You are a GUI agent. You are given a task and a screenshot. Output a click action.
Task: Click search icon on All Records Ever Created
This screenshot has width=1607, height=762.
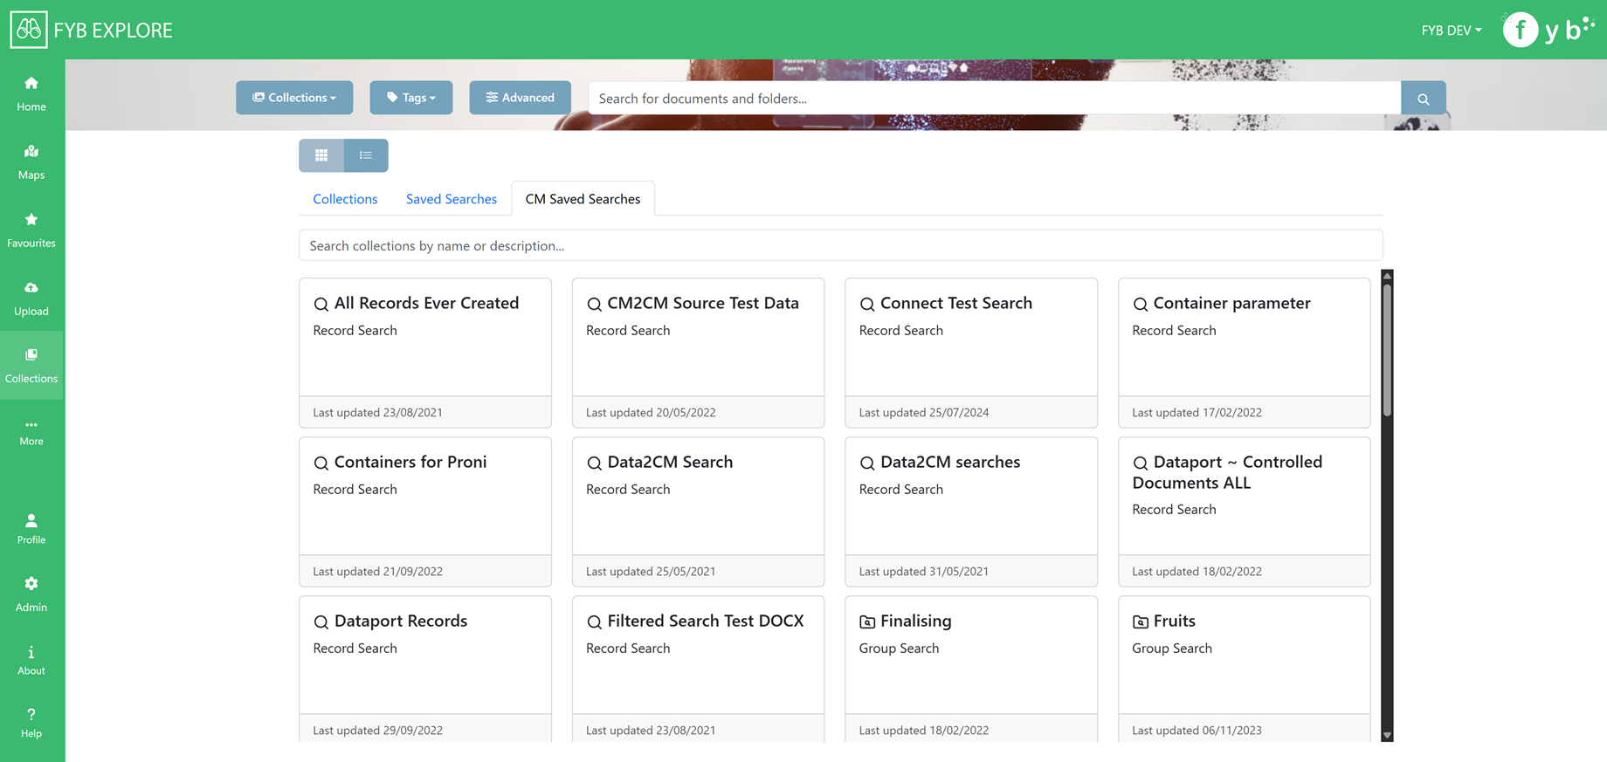321,304
